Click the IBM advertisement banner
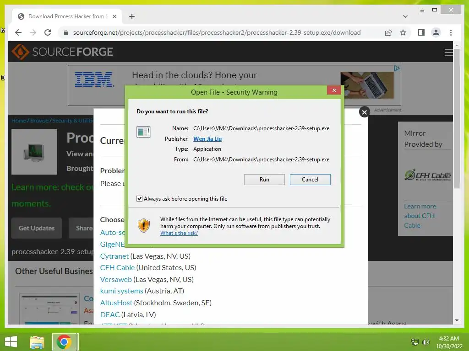The image size is (469, 351). pyautogui.click(x=234, y=85)
